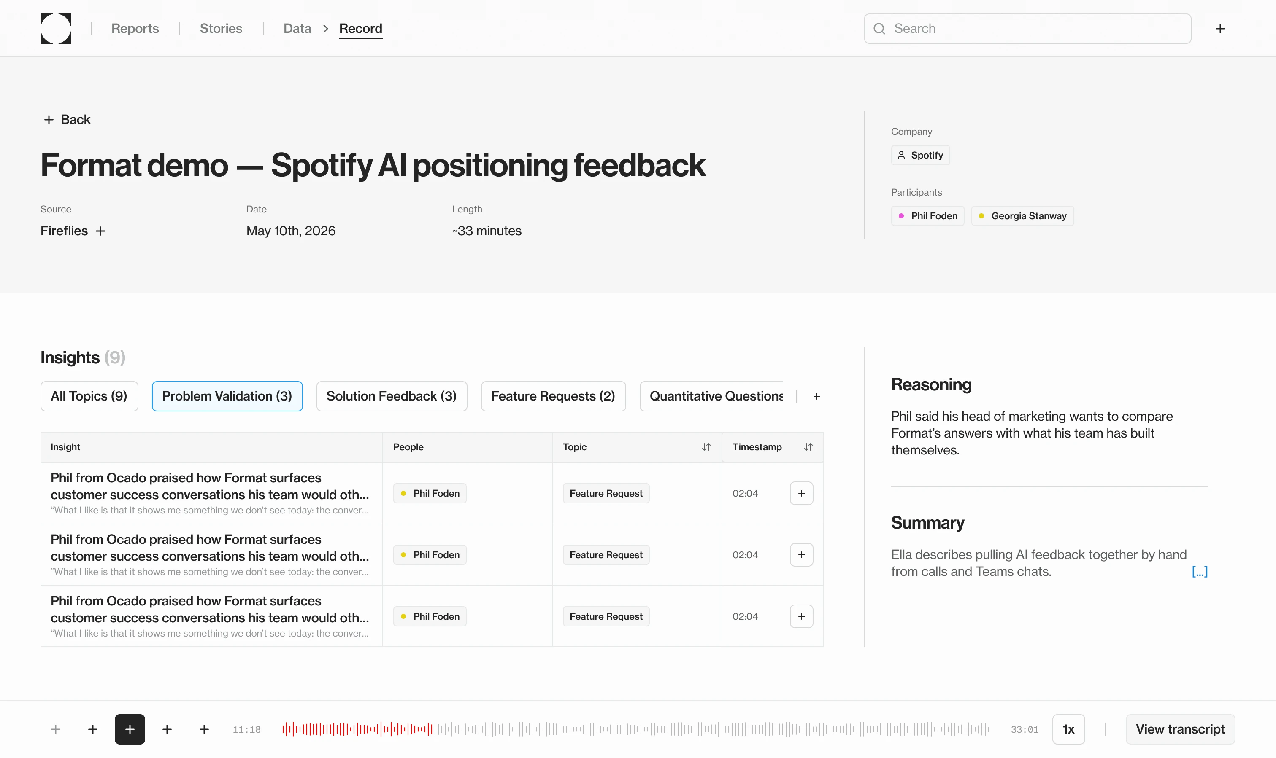Click the app logo in header

56,29
